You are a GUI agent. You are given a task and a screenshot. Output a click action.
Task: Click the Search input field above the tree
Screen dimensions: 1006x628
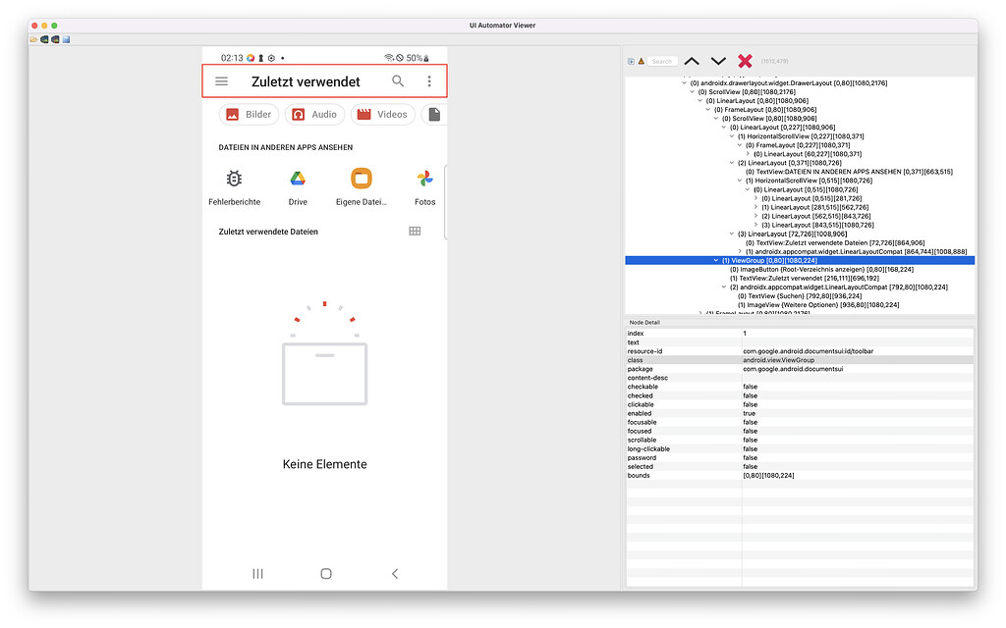(660, 61)
